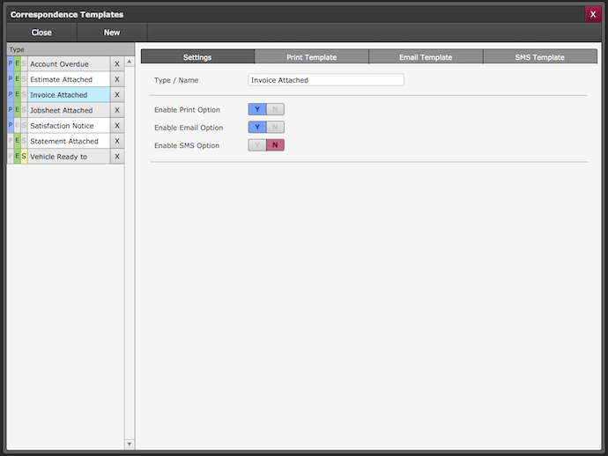Delete the Account Overdue template row
Image resolution: width=608 pixels, height=456 pixels.
pyautogui.click(x=116, y=64)
